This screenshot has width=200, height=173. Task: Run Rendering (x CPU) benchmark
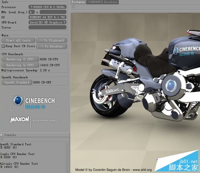pyautogui.click(x=20, y=65)
